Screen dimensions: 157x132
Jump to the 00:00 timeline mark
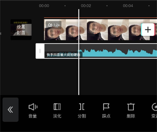click(x=44, y=6)
